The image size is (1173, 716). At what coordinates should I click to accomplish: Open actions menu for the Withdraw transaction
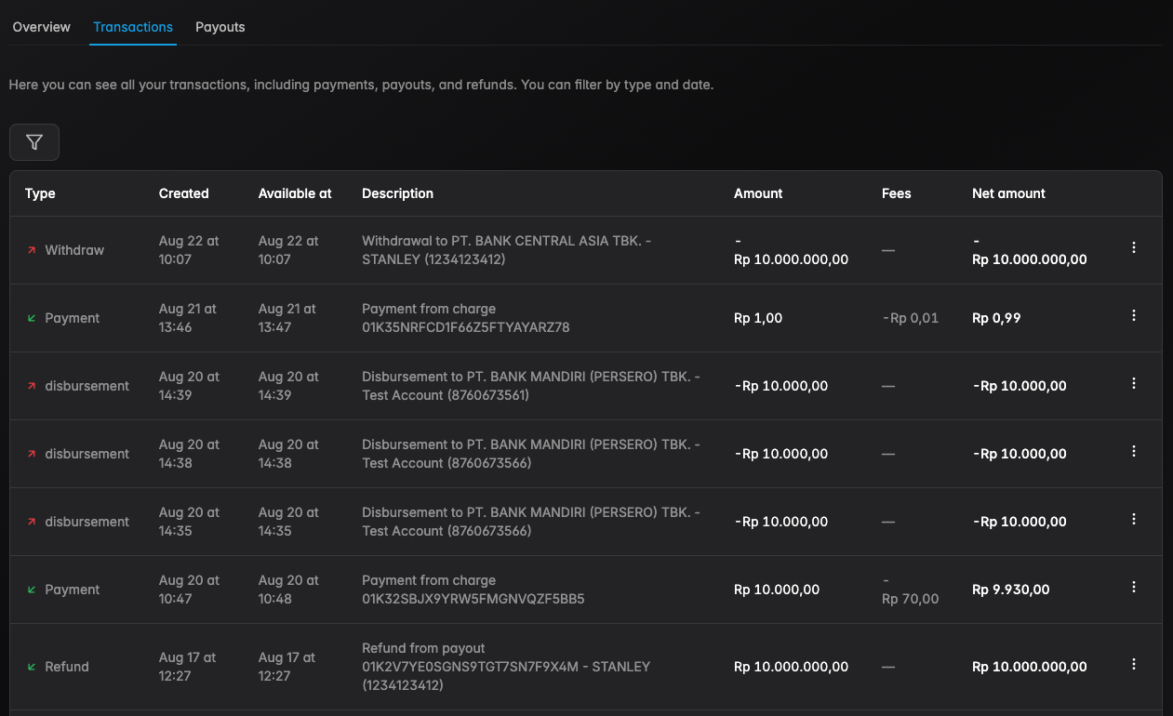coord(1134,247)
